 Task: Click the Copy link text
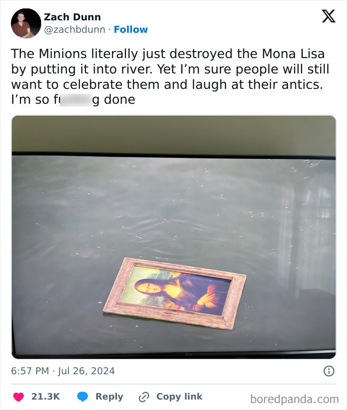coord(179,397)
